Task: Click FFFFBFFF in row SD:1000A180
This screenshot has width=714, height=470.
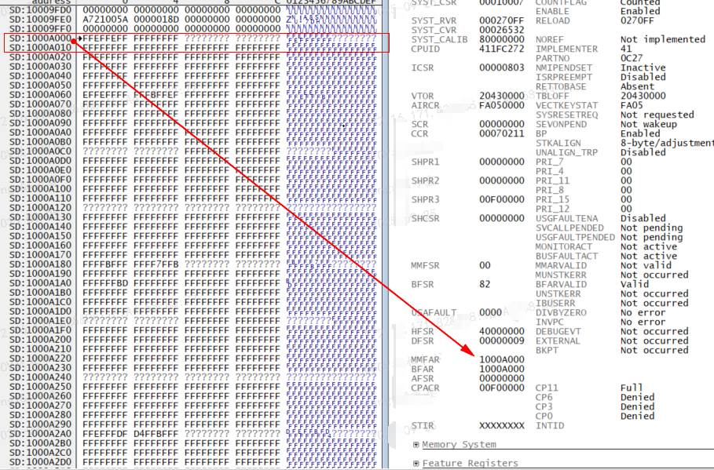Action: (x=105, y=264)
